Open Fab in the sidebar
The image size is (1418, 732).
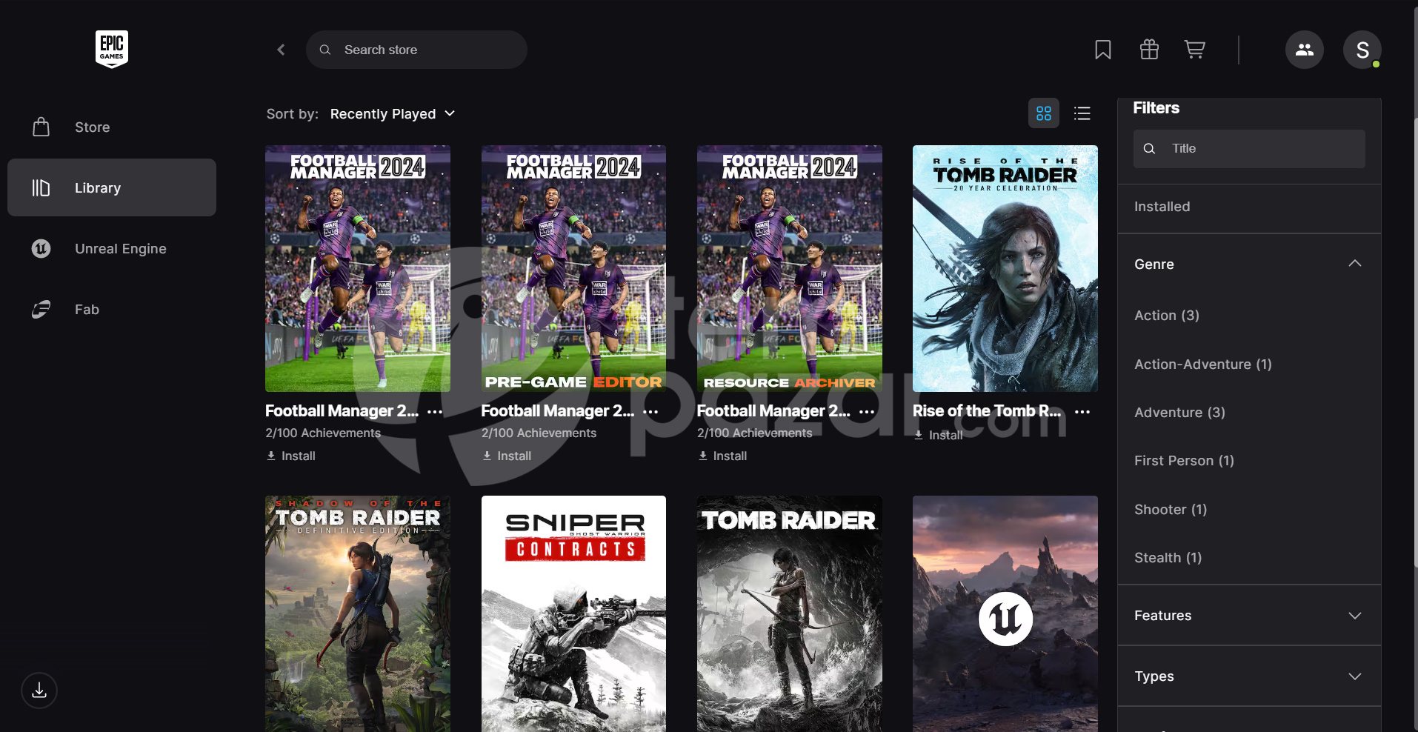click(x=112, y=309)
